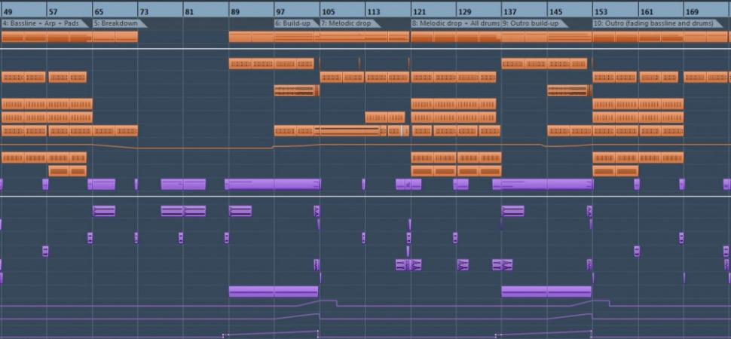
Task: Jump to the '7: Melodic drop' marker
Action: click(x=350, y=23)
